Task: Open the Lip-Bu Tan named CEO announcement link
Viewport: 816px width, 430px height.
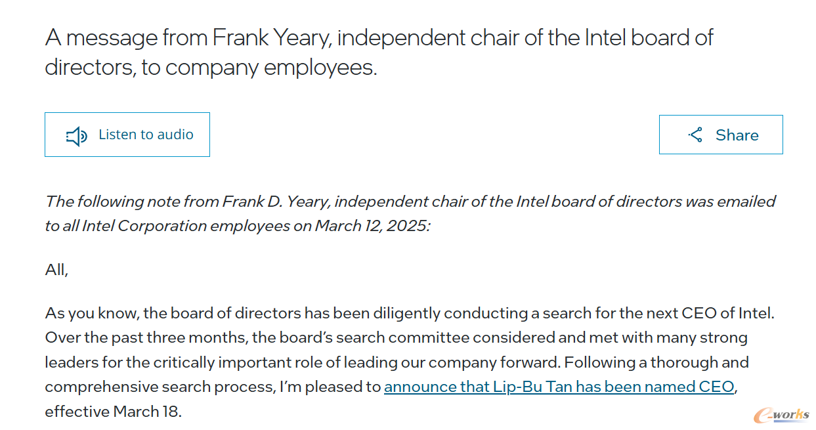Action: (x=559, y=387)
